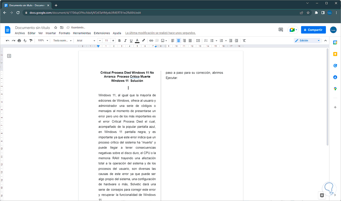
Task: Open Google Keep side panel
Action: [x=335, y=54]
